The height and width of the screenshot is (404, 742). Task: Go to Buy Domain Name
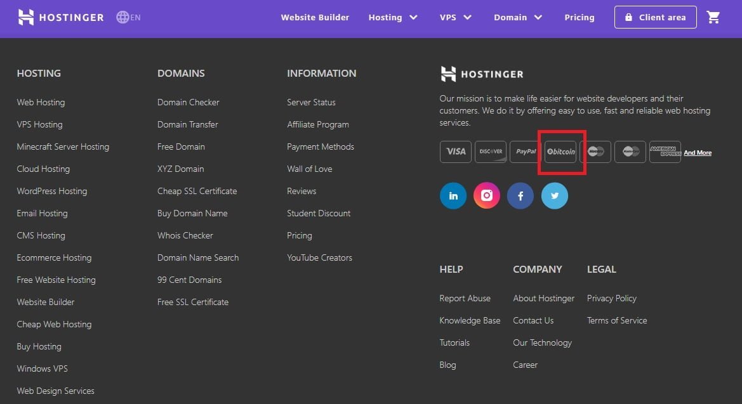(192, 213)
